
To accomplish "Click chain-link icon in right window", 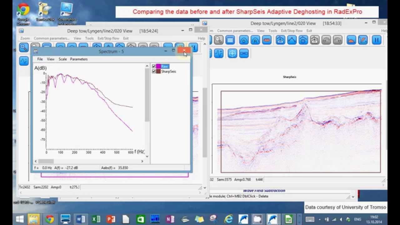I will [244, 53].
